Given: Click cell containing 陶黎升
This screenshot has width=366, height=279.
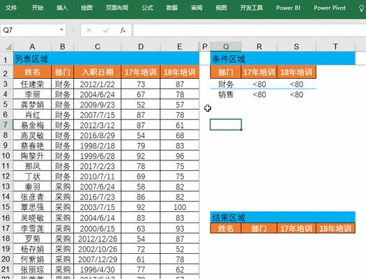Looking at the screenshot, I should [32, 156].
